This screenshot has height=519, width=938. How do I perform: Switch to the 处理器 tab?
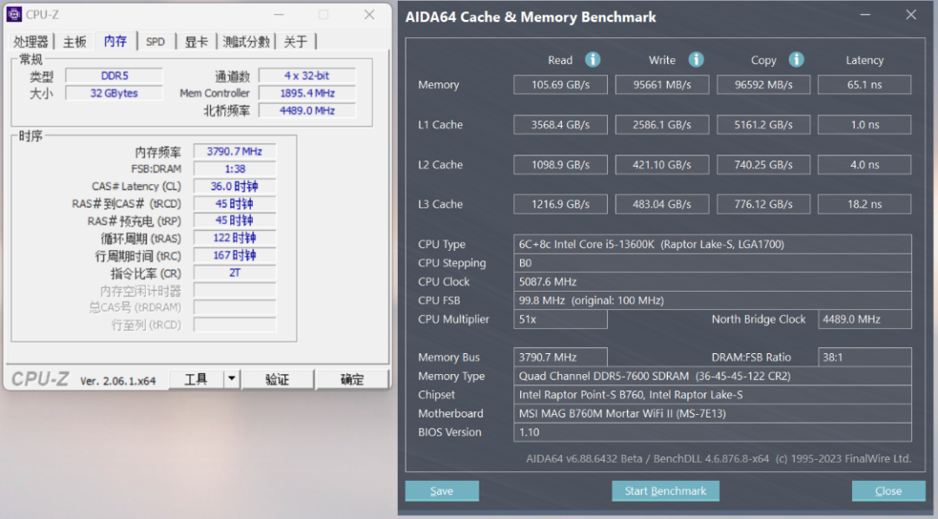[30, 42]
